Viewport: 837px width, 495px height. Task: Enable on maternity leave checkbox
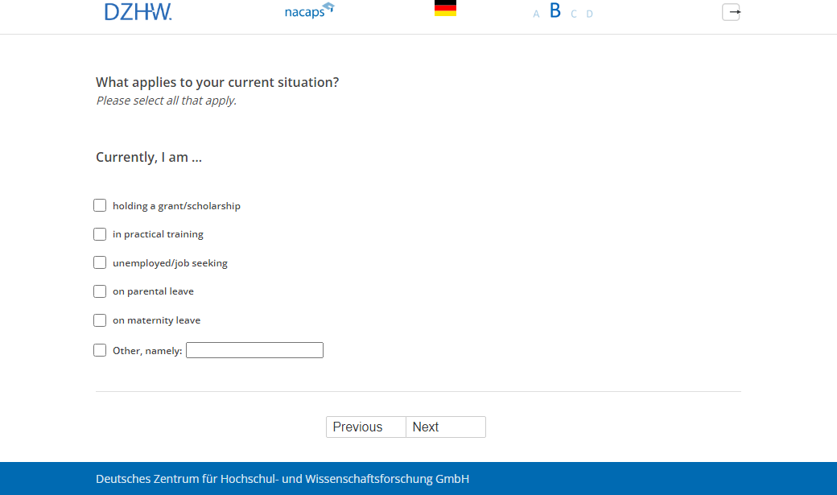[x=100, y=320]
